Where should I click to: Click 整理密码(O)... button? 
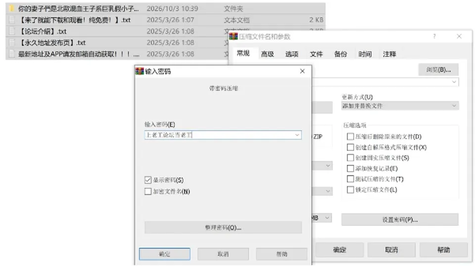pos(223,227)
